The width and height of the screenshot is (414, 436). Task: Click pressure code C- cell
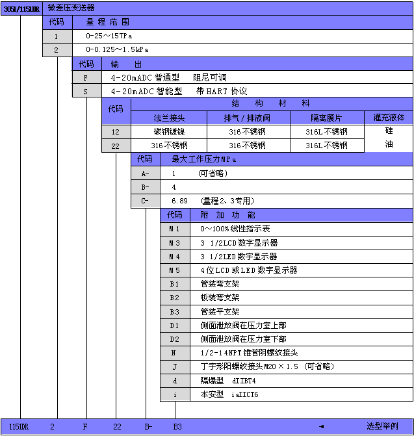tap(146, 201)
